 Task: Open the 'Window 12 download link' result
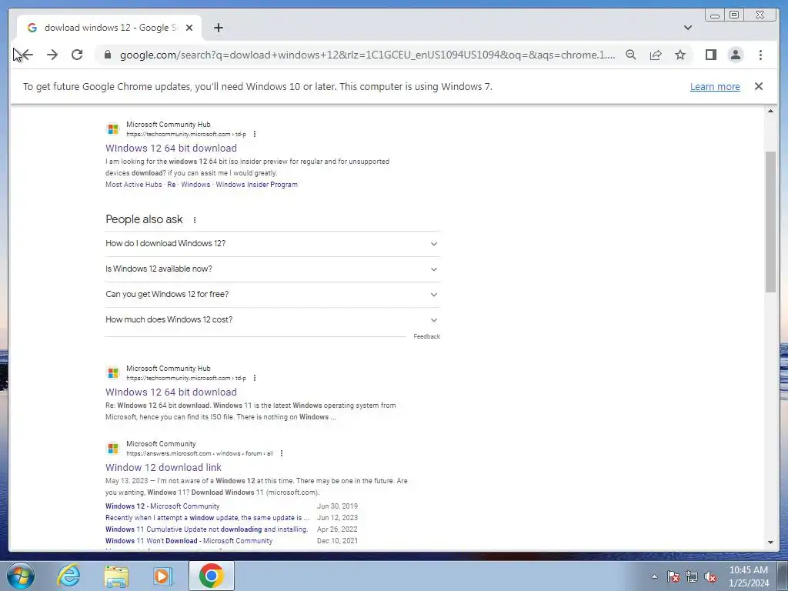[163, 467]
